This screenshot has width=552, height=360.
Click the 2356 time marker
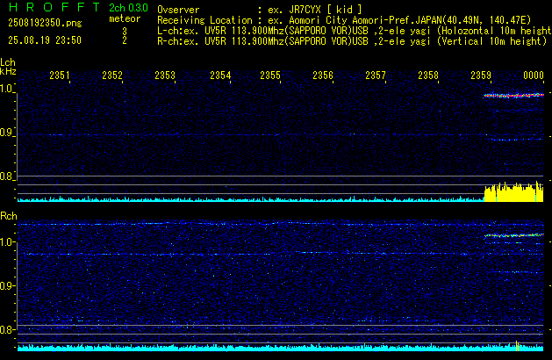coord(323,76)
